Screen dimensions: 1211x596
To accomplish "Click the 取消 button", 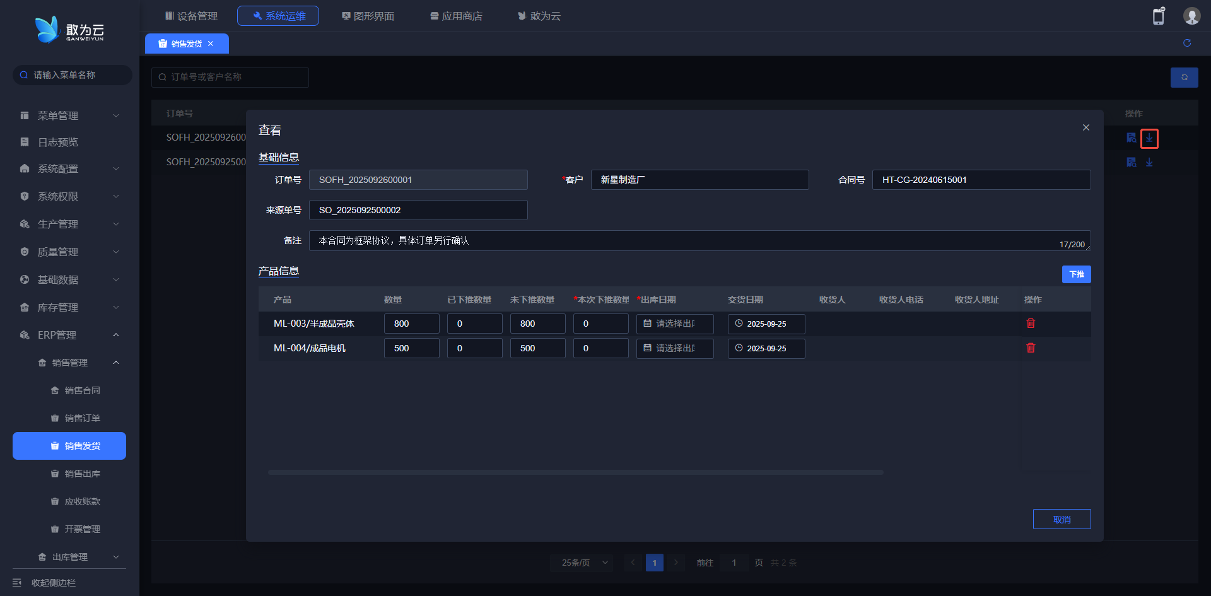I will 1062,519.
